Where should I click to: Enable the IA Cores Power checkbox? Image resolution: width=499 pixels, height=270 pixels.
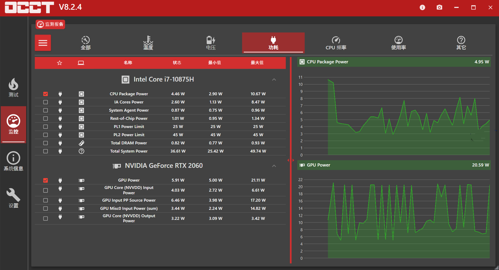click(x=45, y=102)
